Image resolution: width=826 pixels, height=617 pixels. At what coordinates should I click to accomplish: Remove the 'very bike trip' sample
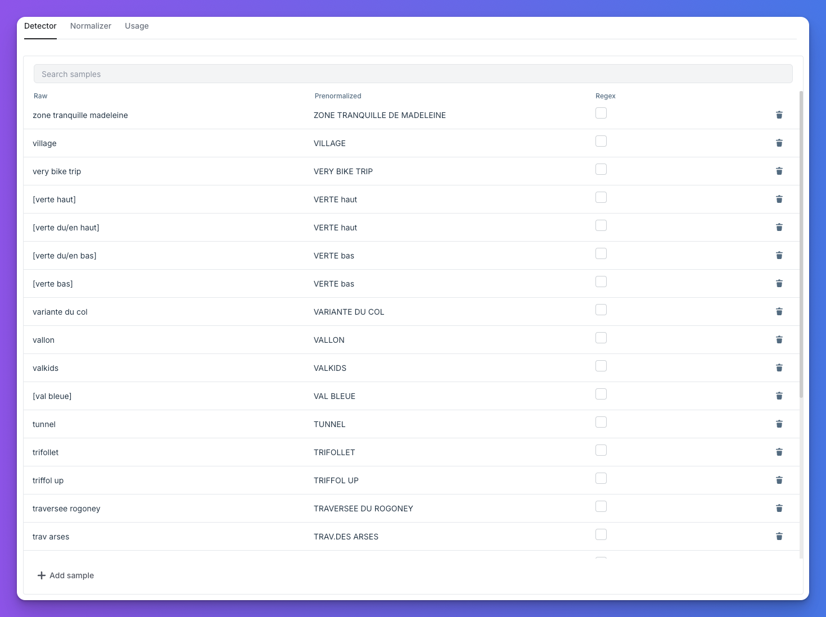click(779, 171)
